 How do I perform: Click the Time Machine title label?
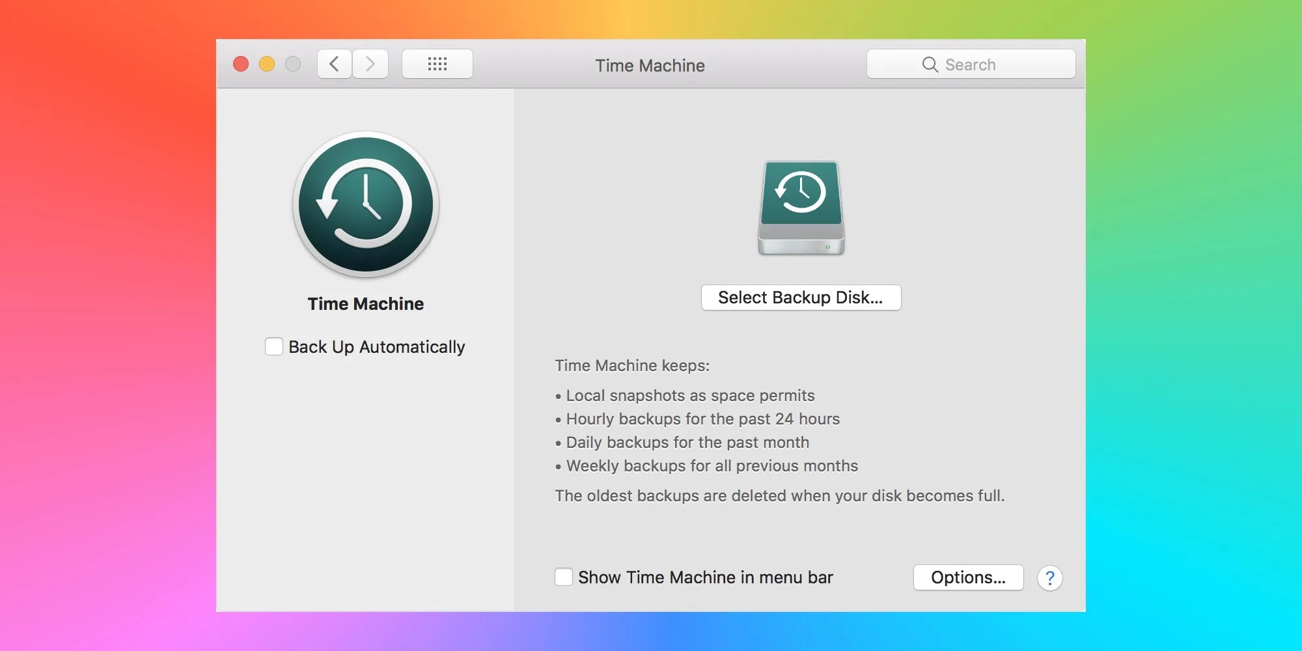650,65
